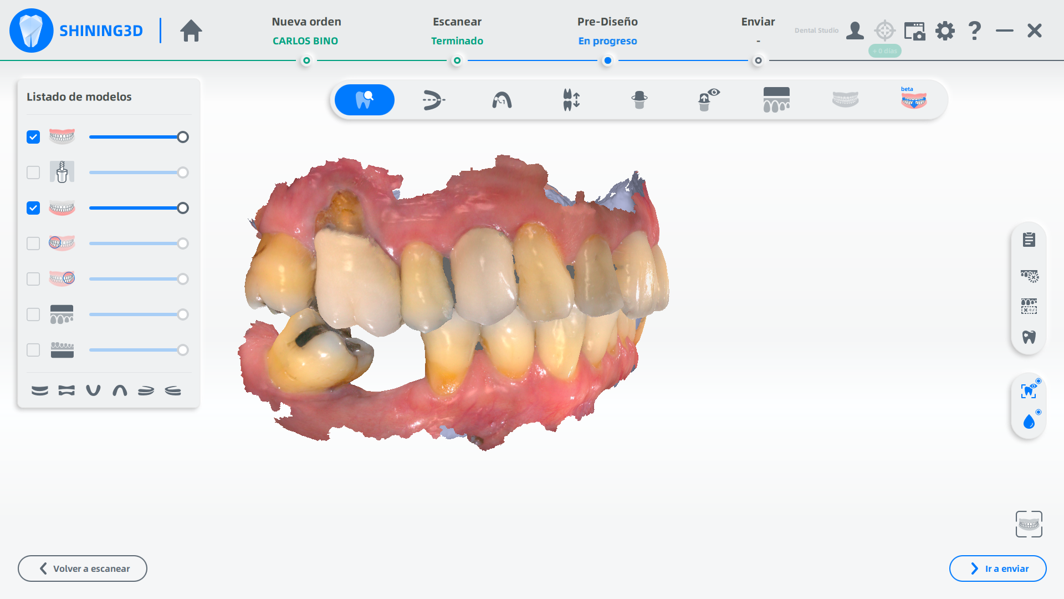Open the margin line tool
The height and width of the screenshot is (599, 1064).
pos(433,100)
